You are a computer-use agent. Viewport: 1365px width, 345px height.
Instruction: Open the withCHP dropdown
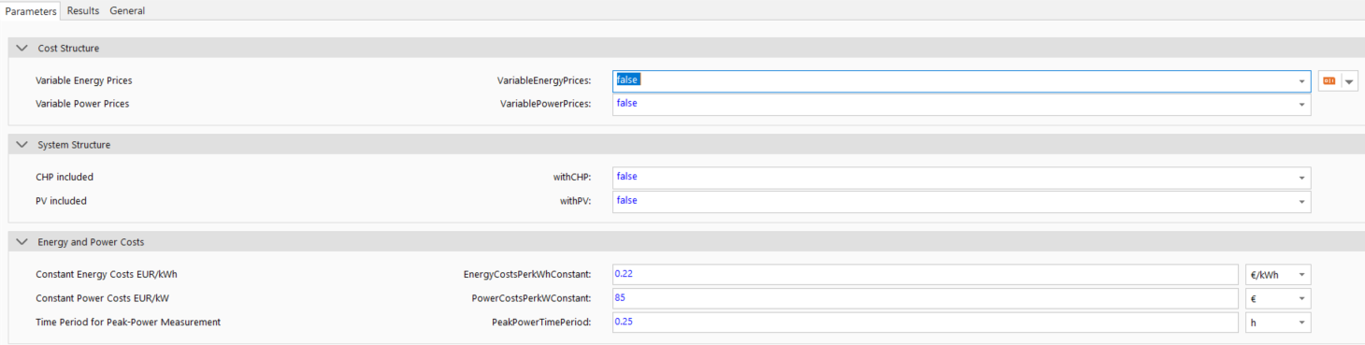(1301, 178)
